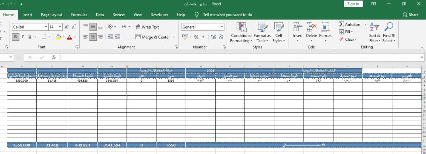The height and width of the screenshot is (154, 426).
Task: Decrease font size with small A
Action: pyautogui.click(x=74, y=27)
